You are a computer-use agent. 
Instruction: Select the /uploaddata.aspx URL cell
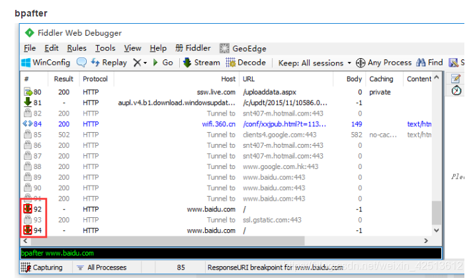[x=269, y=92]
